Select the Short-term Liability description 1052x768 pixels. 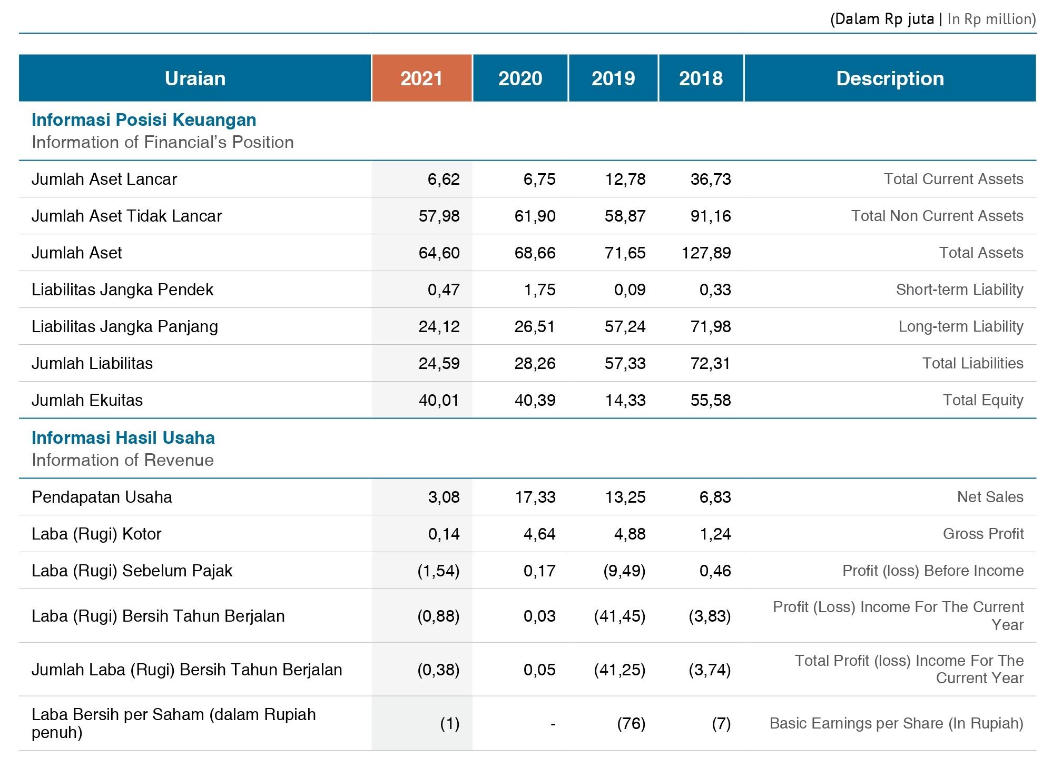point(960,290)
